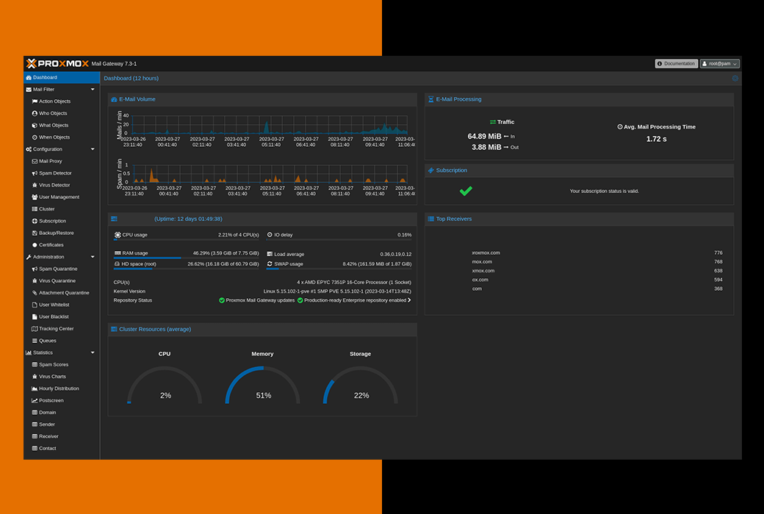Collapse the Mail Filter section arrow
Viewport: 764px width, 514px height.
[93, 90]
